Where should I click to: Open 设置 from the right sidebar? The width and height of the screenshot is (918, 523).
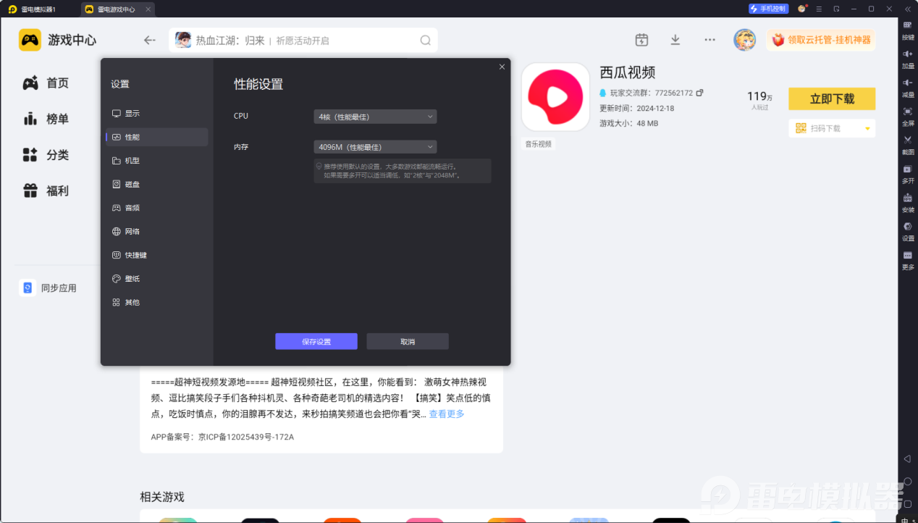(x=908, y=231)
